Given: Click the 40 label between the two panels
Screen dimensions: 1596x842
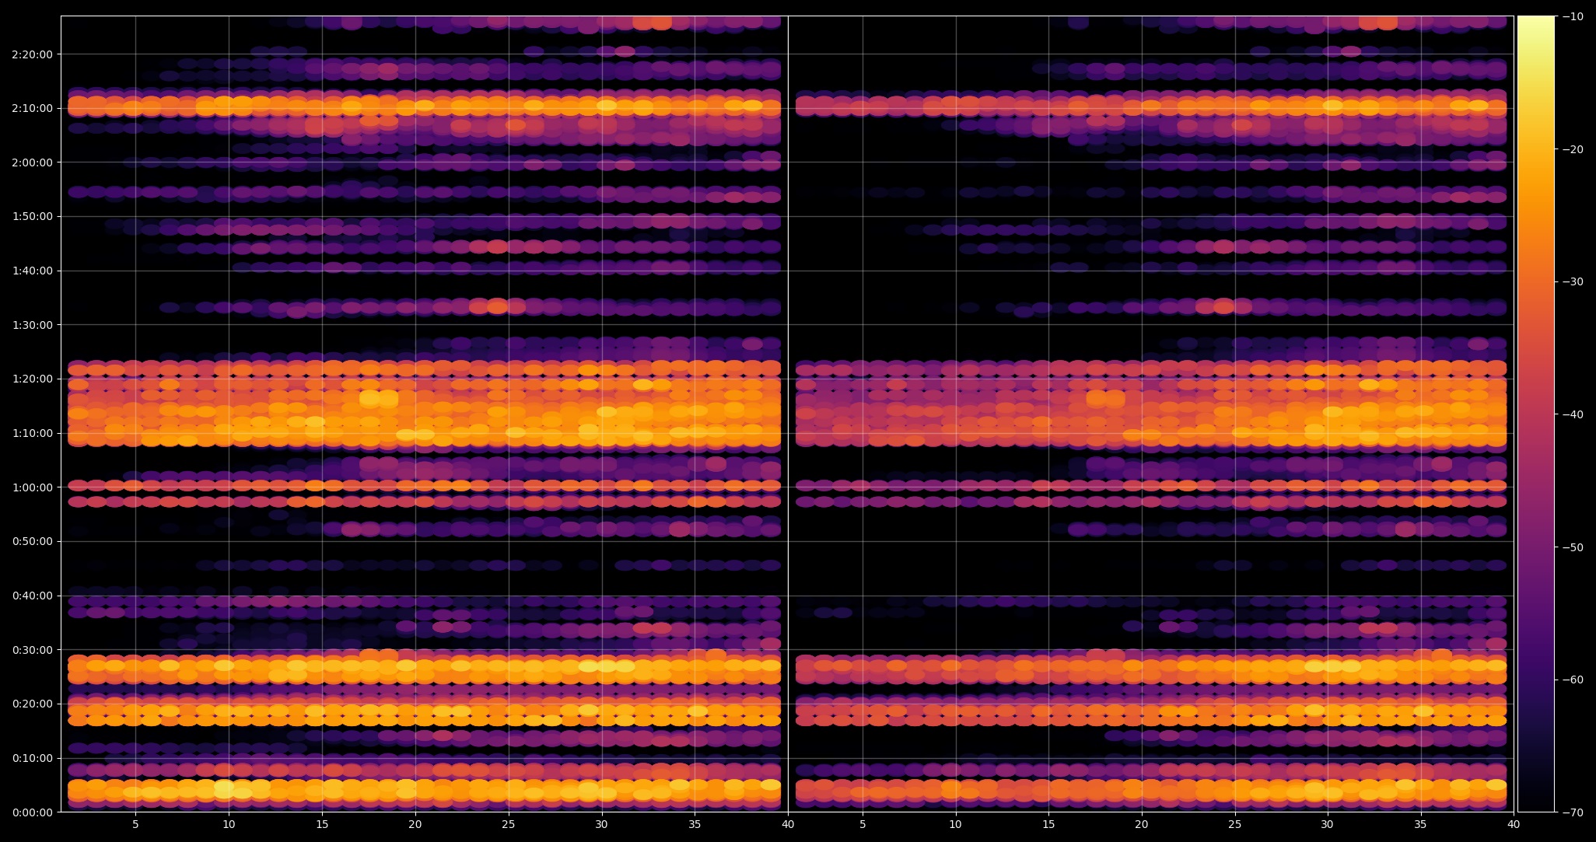Looking at the screenshot, I should [x=788, y=824].
